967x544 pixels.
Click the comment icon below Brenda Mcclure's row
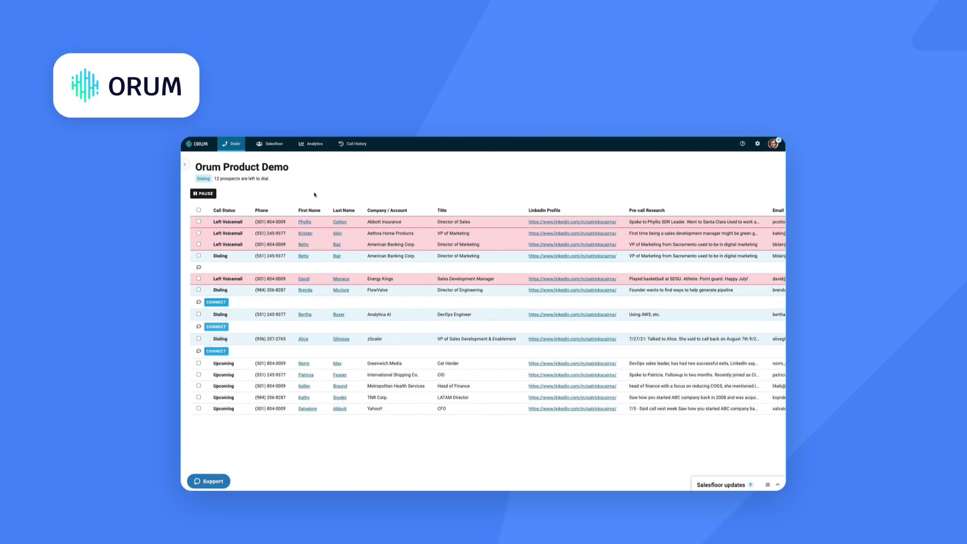click(199, 302)
